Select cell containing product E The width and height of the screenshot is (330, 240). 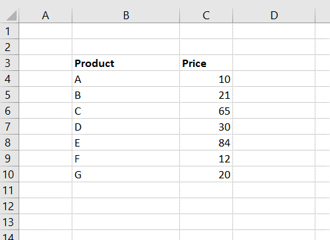(x=126, y=143)
